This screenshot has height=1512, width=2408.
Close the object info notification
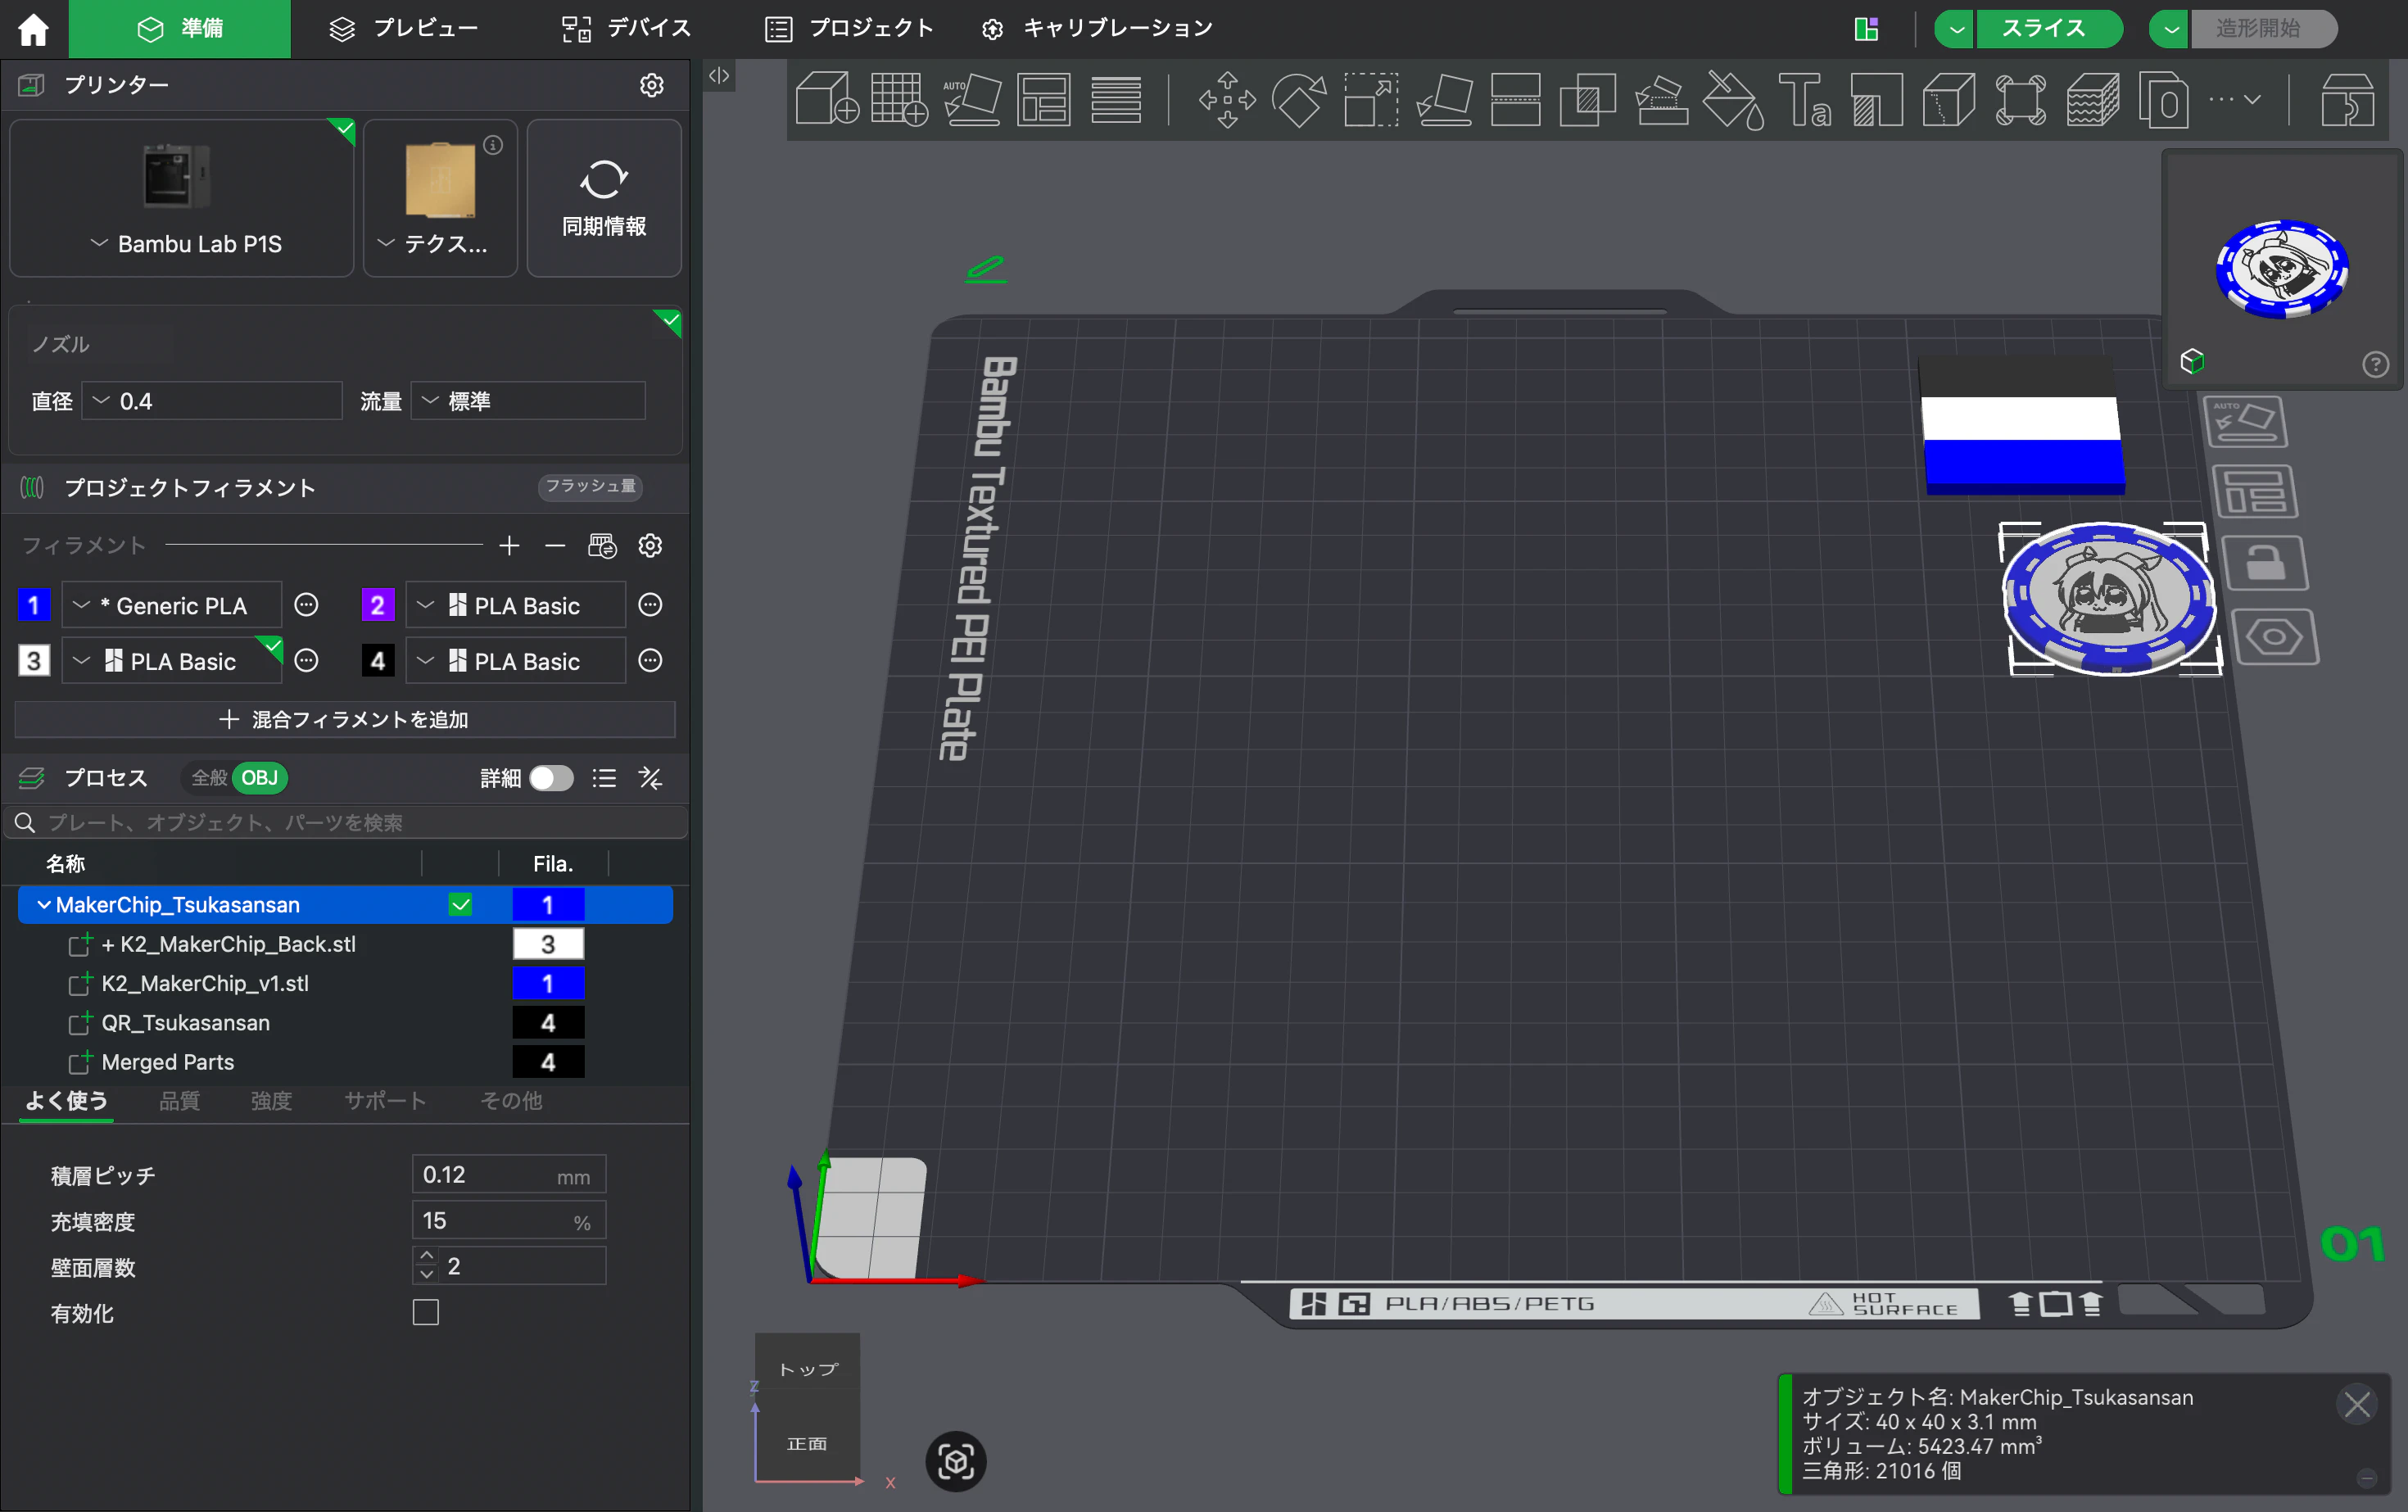[x=2357, y=1405]
